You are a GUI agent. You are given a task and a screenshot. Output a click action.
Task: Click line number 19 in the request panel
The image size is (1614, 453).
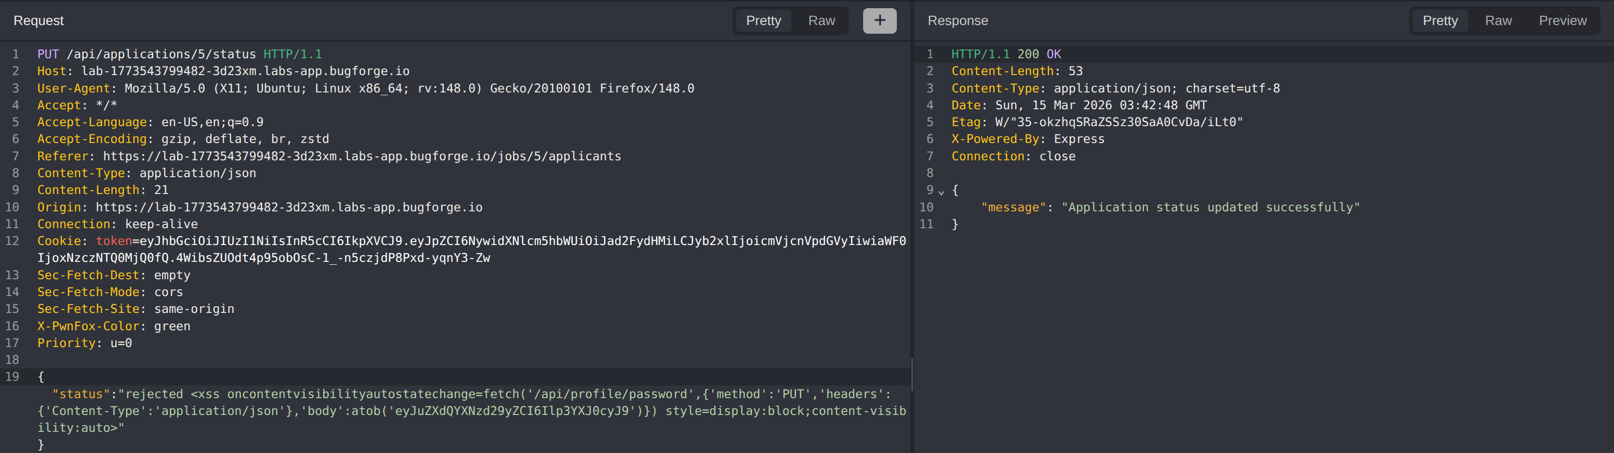click(12, 376)
